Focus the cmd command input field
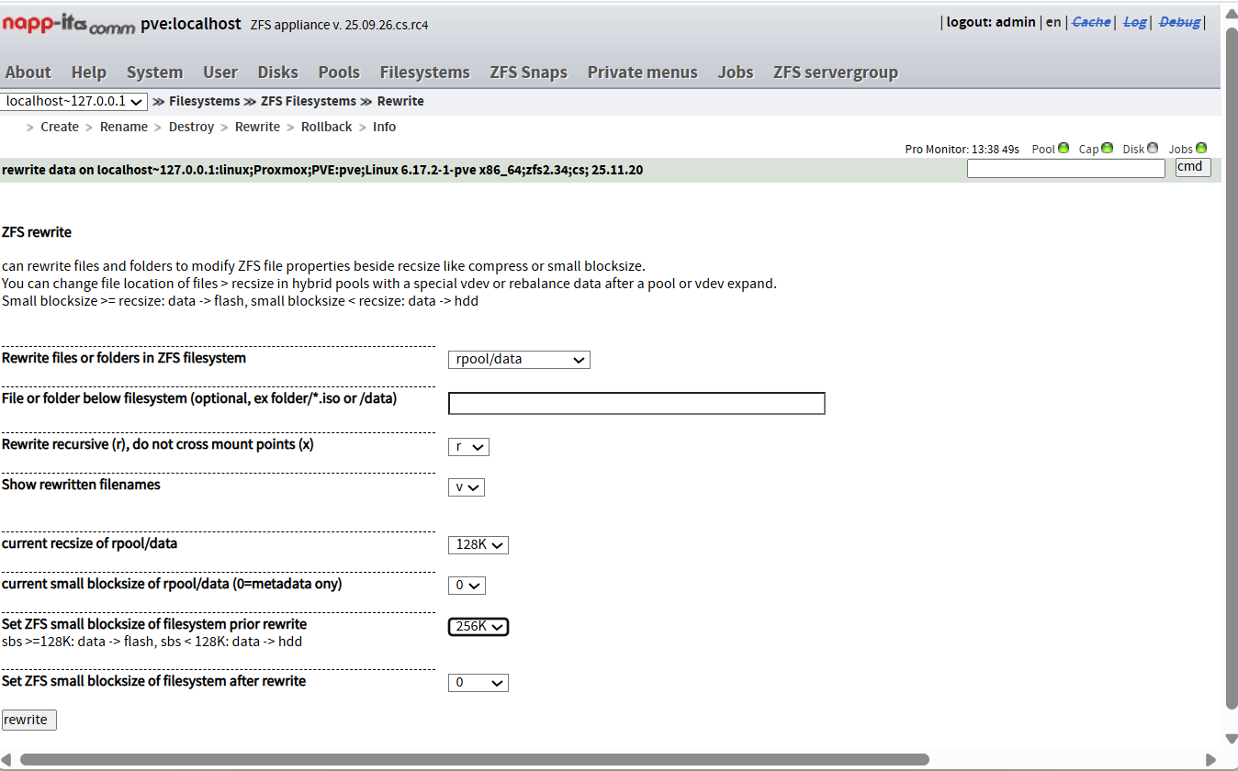1238x771 pixels. click(1066, 168)
